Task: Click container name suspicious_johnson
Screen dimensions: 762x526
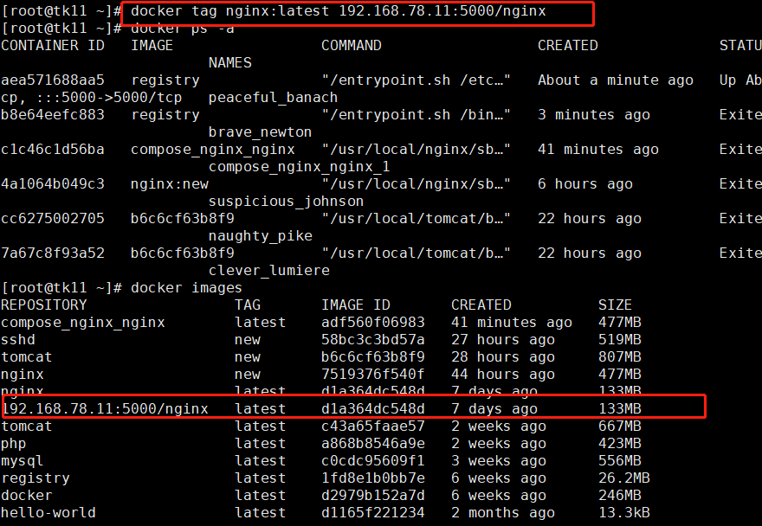Action: tap(286, 202)
